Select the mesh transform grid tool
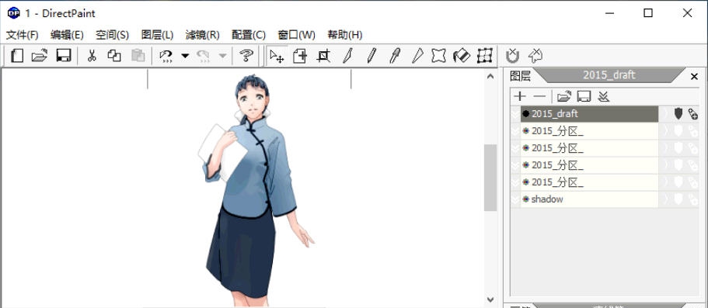 coord(484,56)
